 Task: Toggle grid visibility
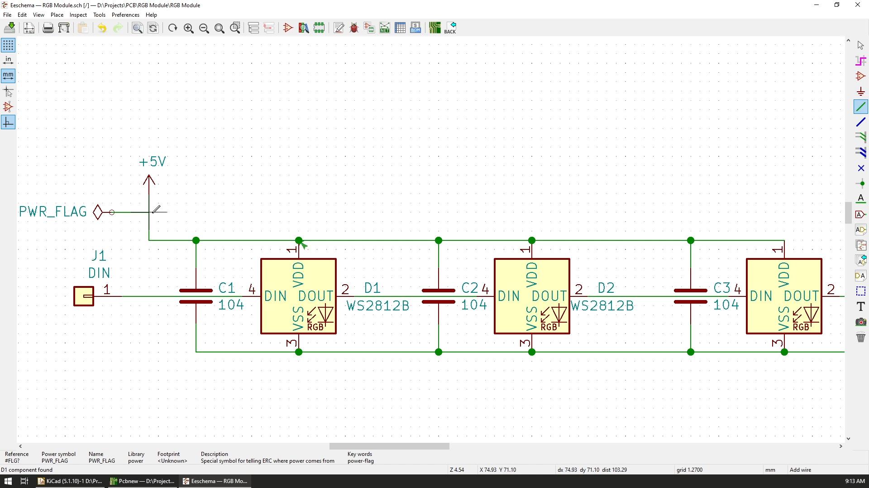pos(8,45)
